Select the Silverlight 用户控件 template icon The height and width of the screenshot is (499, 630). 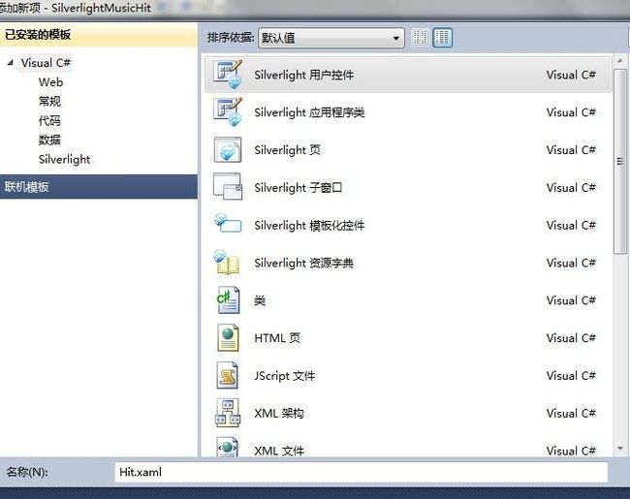tap(228, 75)
